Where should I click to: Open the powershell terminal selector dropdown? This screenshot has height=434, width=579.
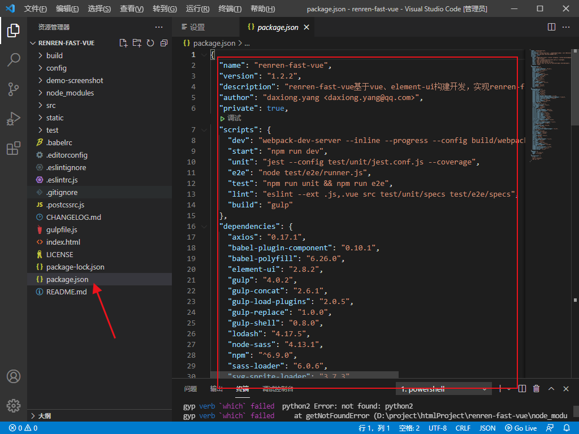tap(443, 389)
